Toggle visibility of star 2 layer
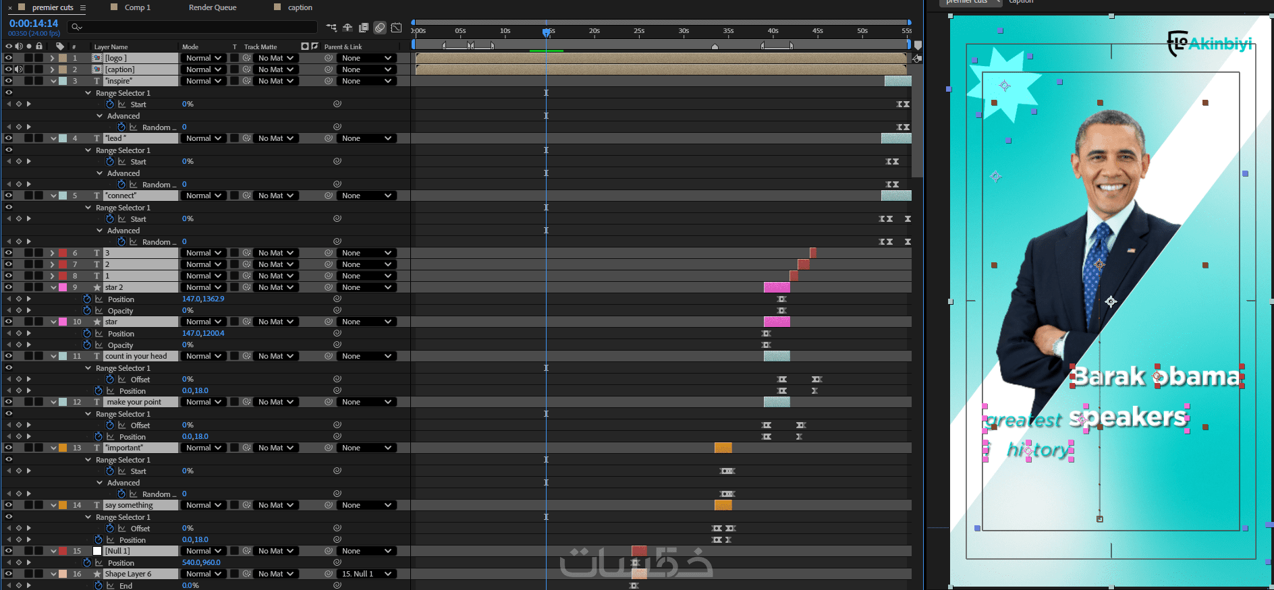Image resolution: width=1274 pixels, height=590 pixels. 9,287
